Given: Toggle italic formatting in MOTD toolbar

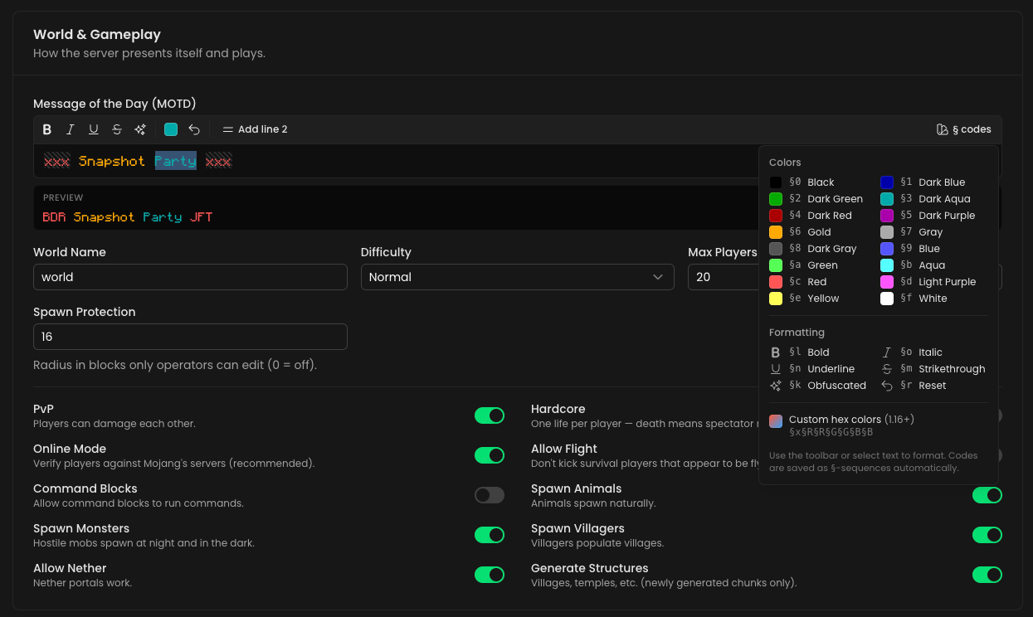Looking at the screenshot, I should point(71,129).
